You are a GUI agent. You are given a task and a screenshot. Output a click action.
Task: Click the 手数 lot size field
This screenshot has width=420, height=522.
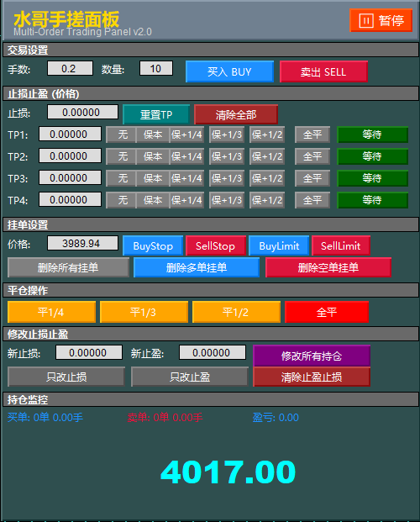pyautogui.click(x=70, y=68)
